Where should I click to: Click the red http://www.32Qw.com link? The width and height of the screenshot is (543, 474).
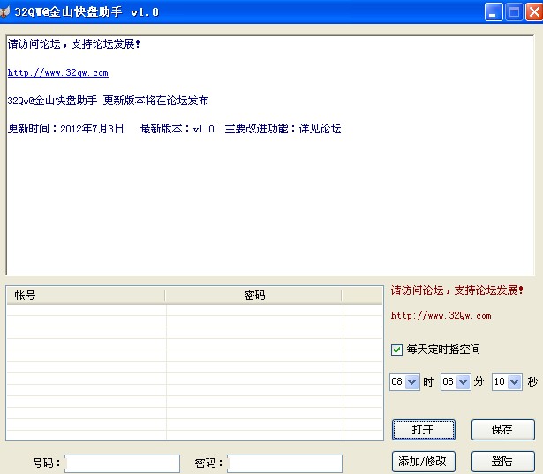point(441,315)
